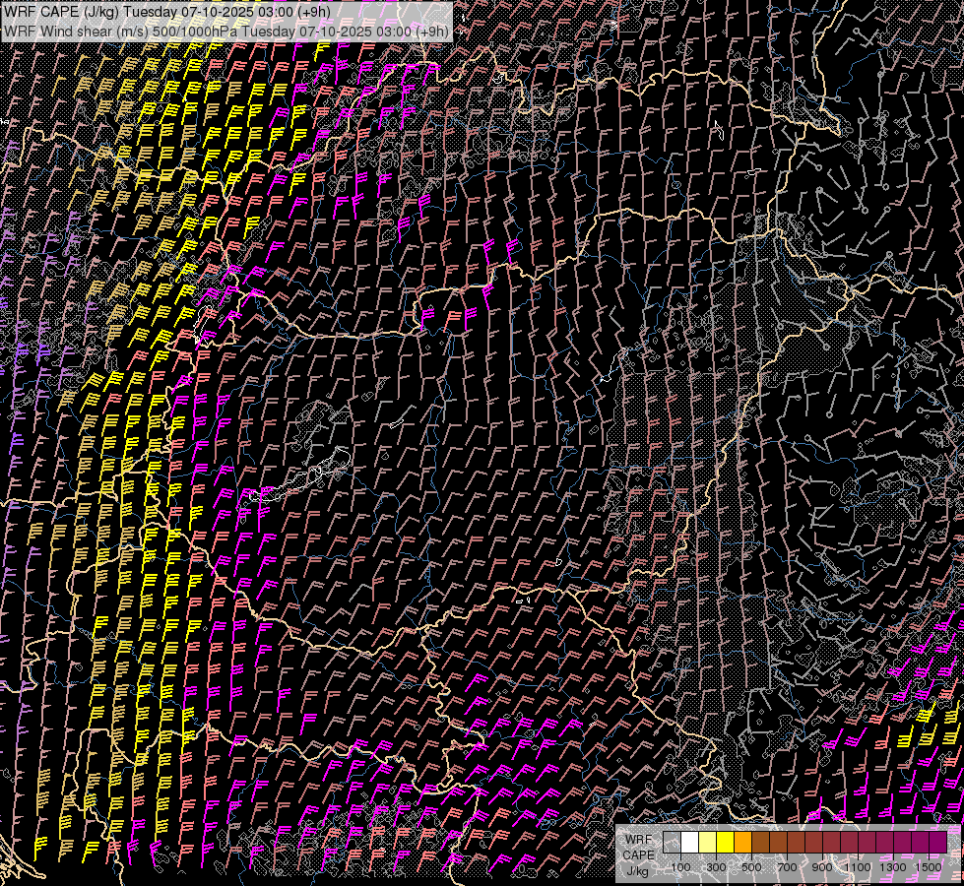The image size is (964, 886).
Task: Click the 300 tick label in legend
Action: (716, 867)
